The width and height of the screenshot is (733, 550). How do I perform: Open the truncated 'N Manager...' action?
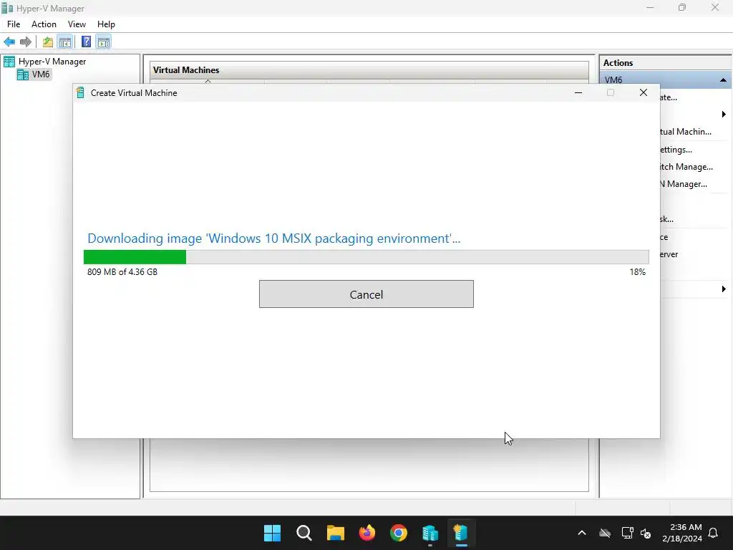coord(684,184)
